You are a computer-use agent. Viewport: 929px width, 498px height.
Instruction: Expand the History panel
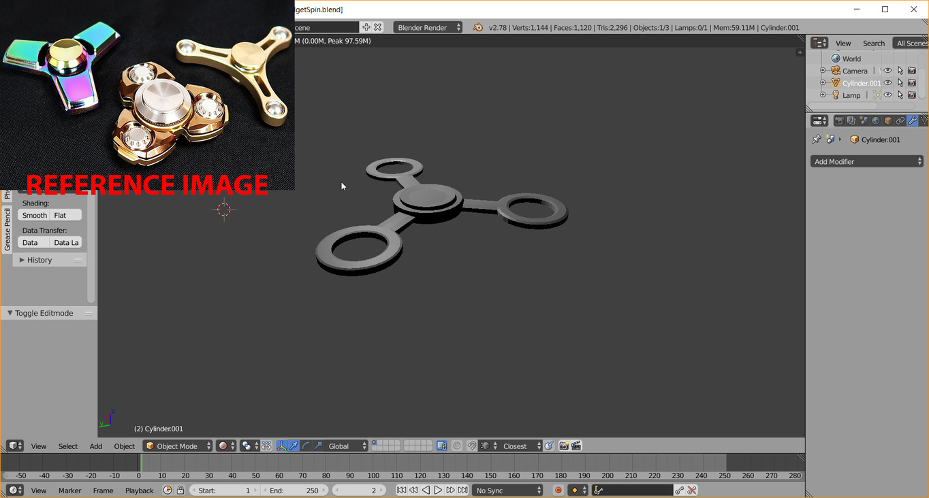pyautogui.click(x=50, y=260)
